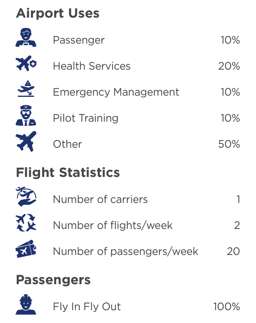Select the Airport Uses heading
Viewport: 256px width, 323px height.
coord(58,13)
